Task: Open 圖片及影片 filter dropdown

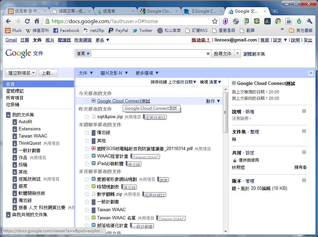Action: [x=114, y=73]
